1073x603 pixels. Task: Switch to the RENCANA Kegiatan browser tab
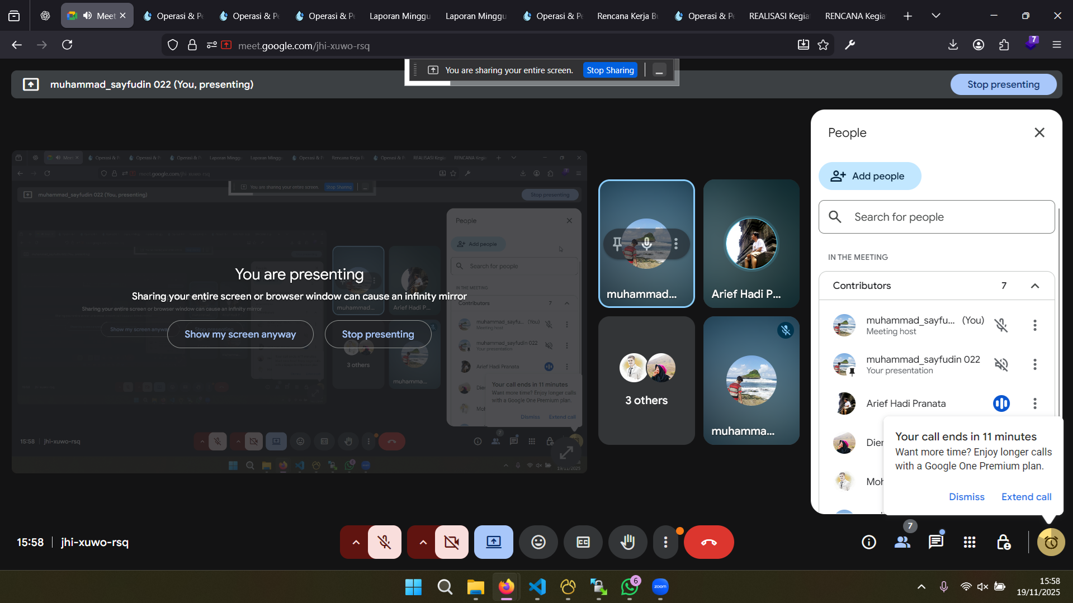[x=854, y=16]
